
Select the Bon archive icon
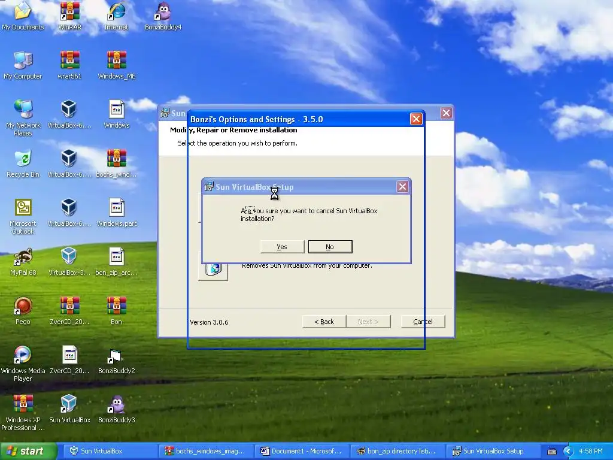117,311
